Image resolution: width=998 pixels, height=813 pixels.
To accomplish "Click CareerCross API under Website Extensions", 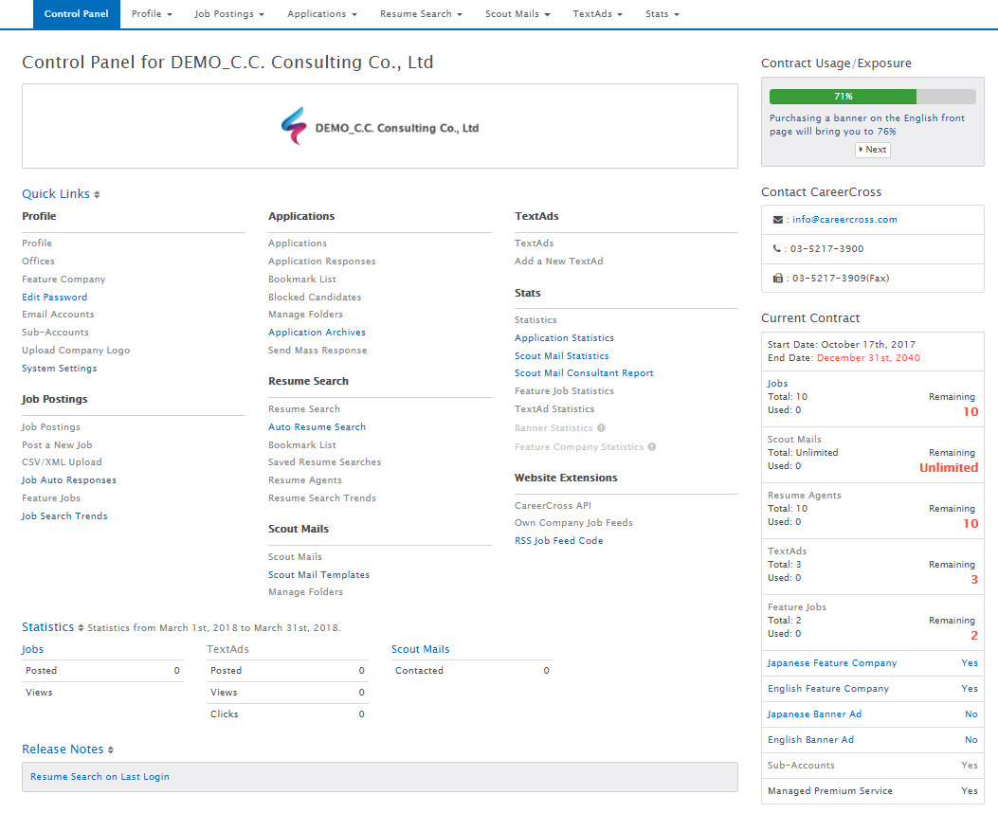I will 553,505.
